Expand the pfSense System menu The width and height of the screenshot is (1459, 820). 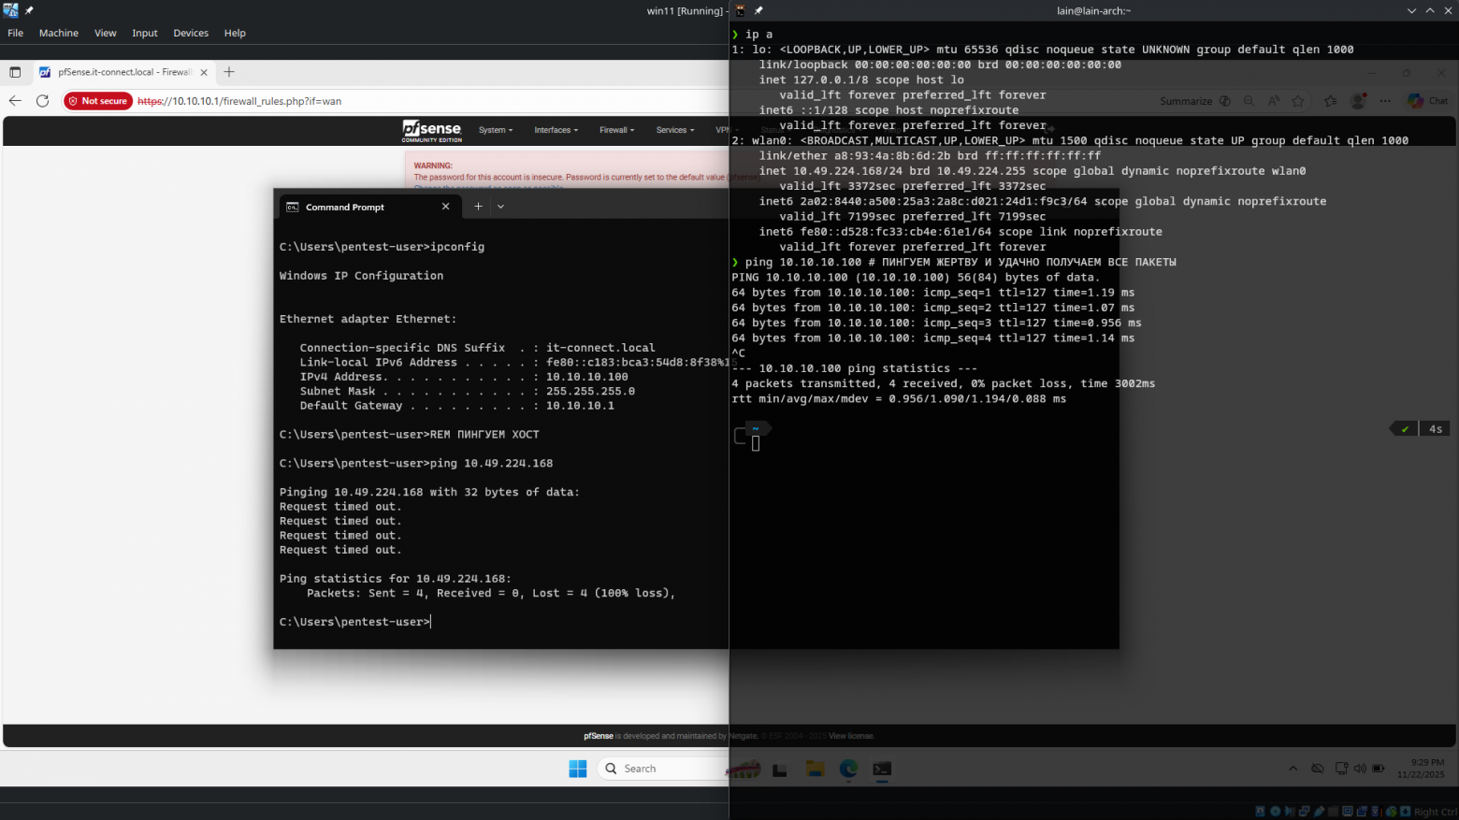click(495, 130)
